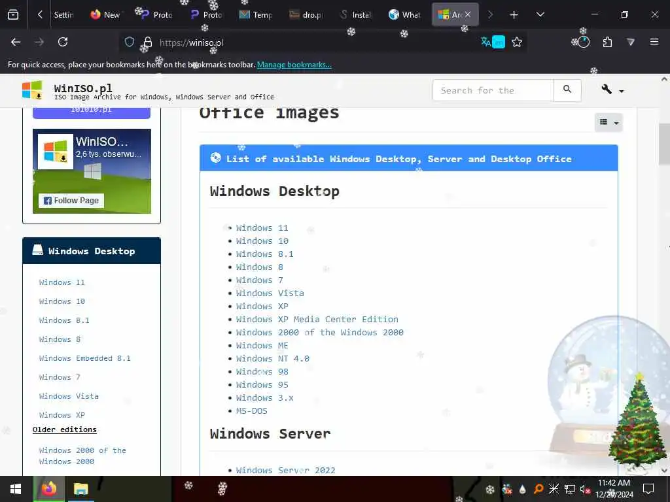
Task: Switch to the New tab
Action: coord(105,15)
